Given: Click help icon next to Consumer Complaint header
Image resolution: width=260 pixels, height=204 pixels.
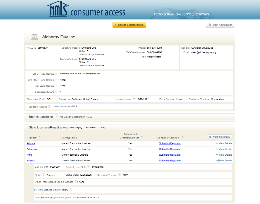Looking at the screenshot, I should pos(182,137).
